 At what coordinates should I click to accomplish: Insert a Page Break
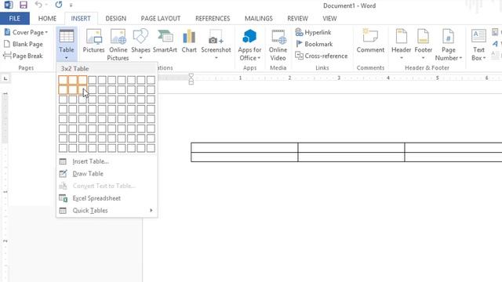point(23,56)
